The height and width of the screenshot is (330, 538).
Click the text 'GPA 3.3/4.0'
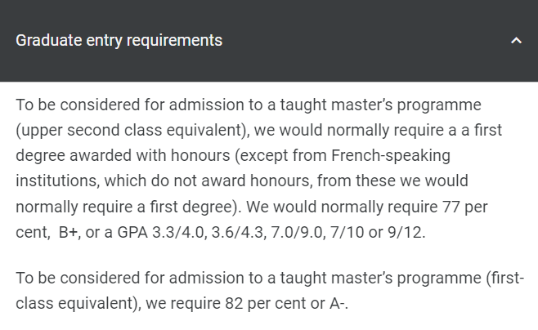pos(160,232)
